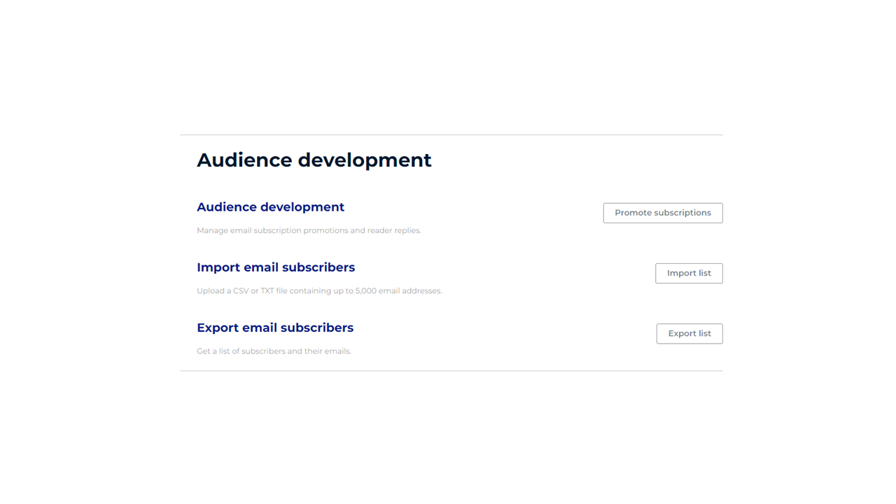
Task: Click the Promote subscriptions button
Action: [663, 213]
